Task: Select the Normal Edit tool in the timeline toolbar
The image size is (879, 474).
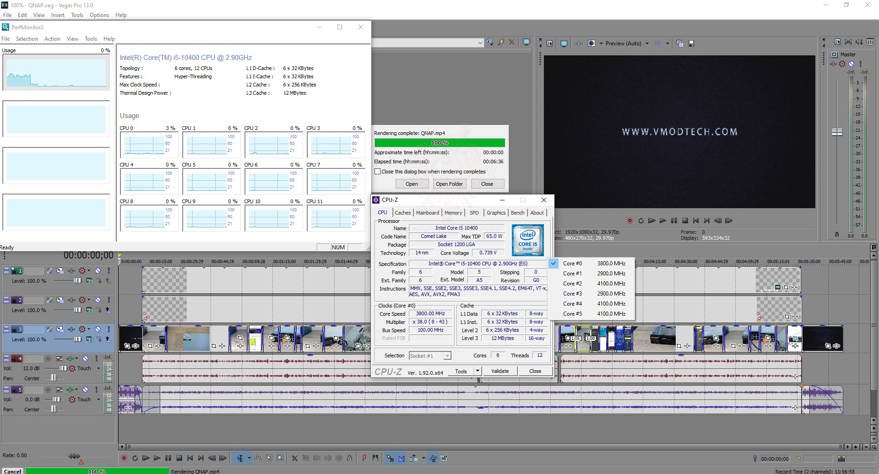Action: coord(240,458)
